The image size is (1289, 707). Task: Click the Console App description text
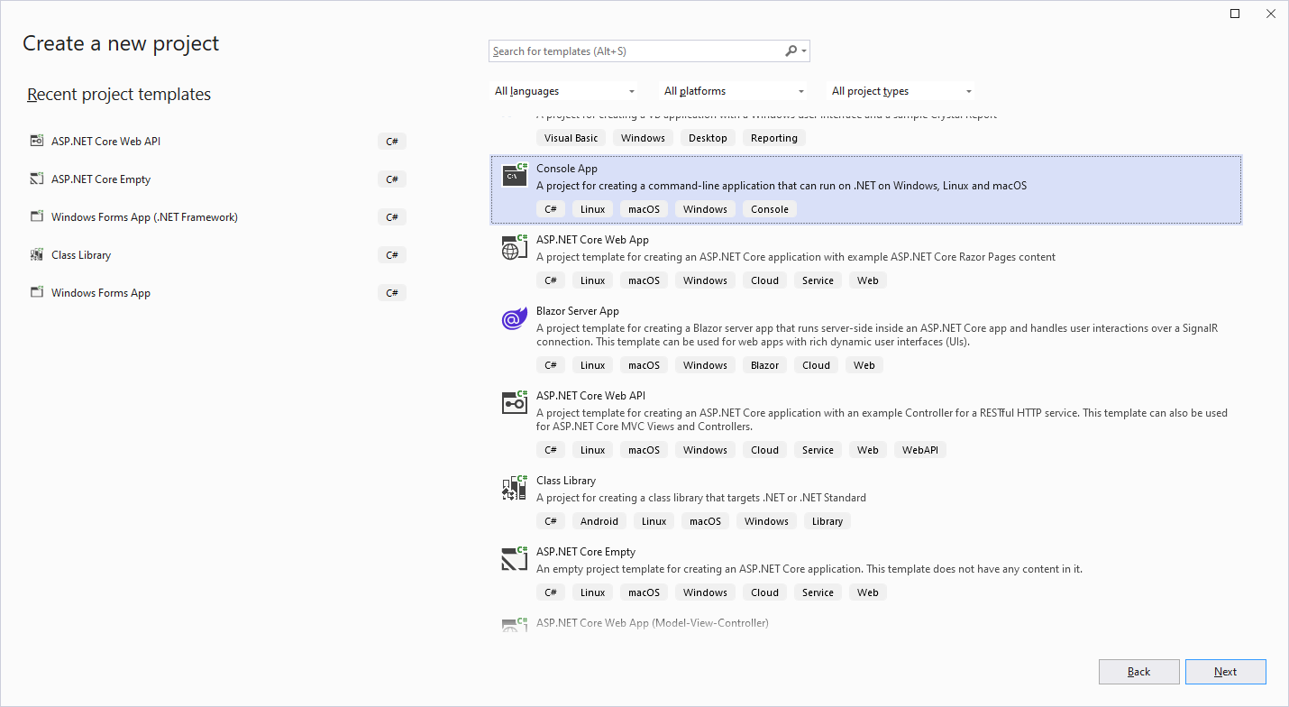tap(782, 186)
